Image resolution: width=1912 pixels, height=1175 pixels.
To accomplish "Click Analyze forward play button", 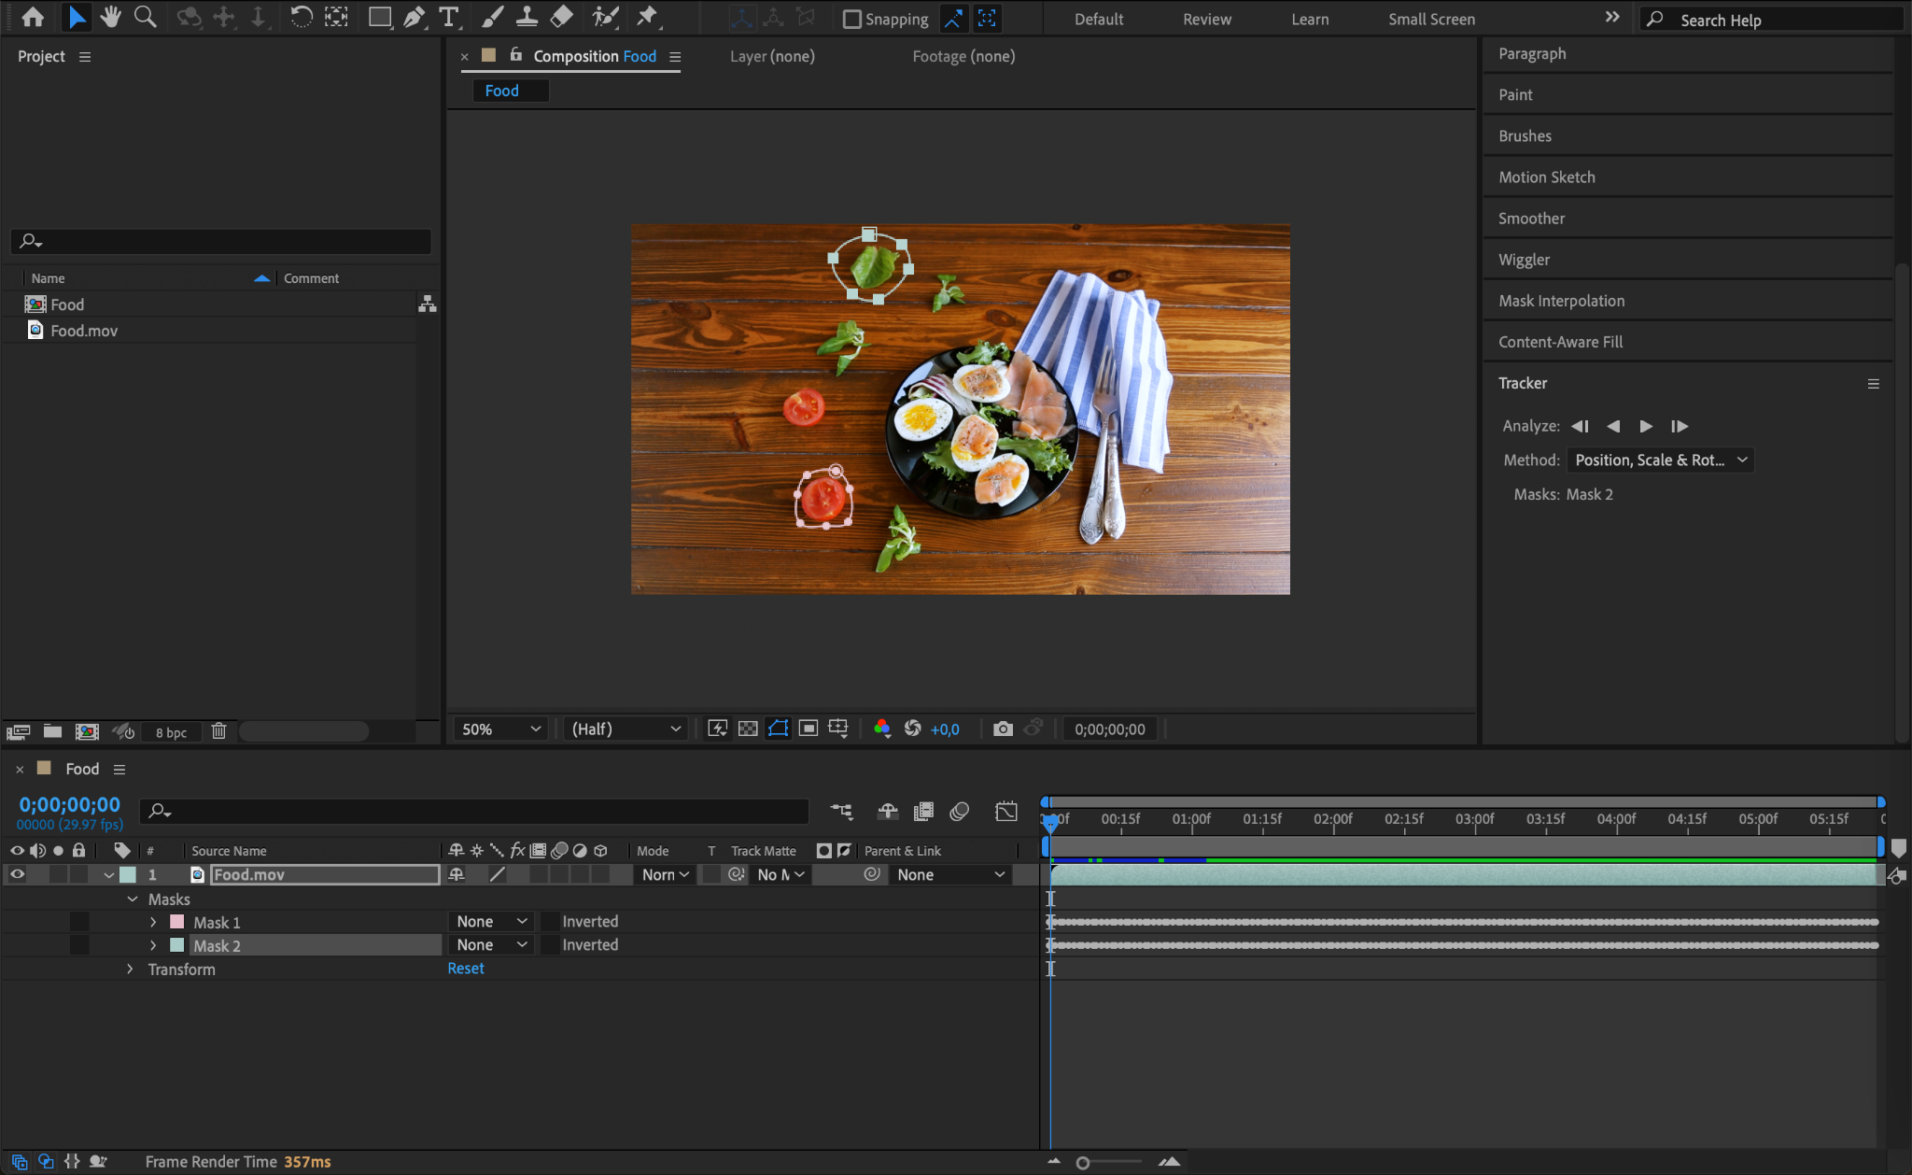I will click(x=1646, y=426).
